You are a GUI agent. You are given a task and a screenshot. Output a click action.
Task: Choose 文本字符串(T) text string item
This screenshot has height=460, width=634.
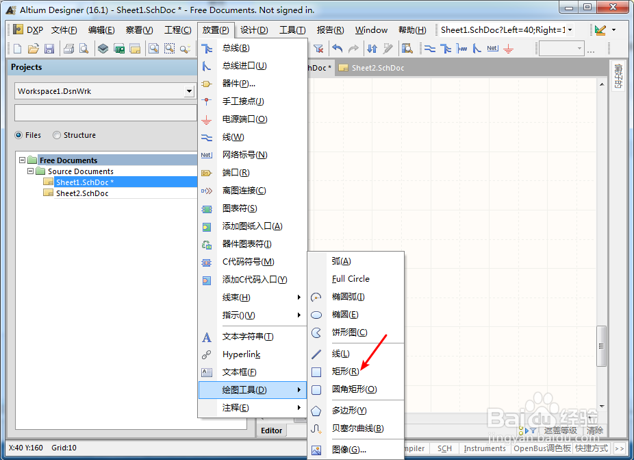pyautogui.click(x=253, y=337)
